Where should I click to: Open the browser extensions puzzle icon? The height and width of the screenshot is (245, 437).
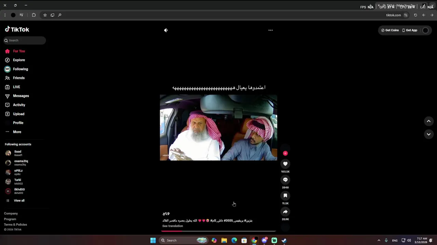[x=34, y=15]
